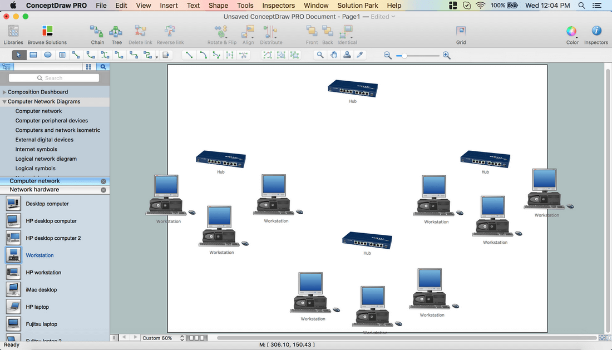Toggle the library search view button
The image size is (612, 350).
point(103,67)
